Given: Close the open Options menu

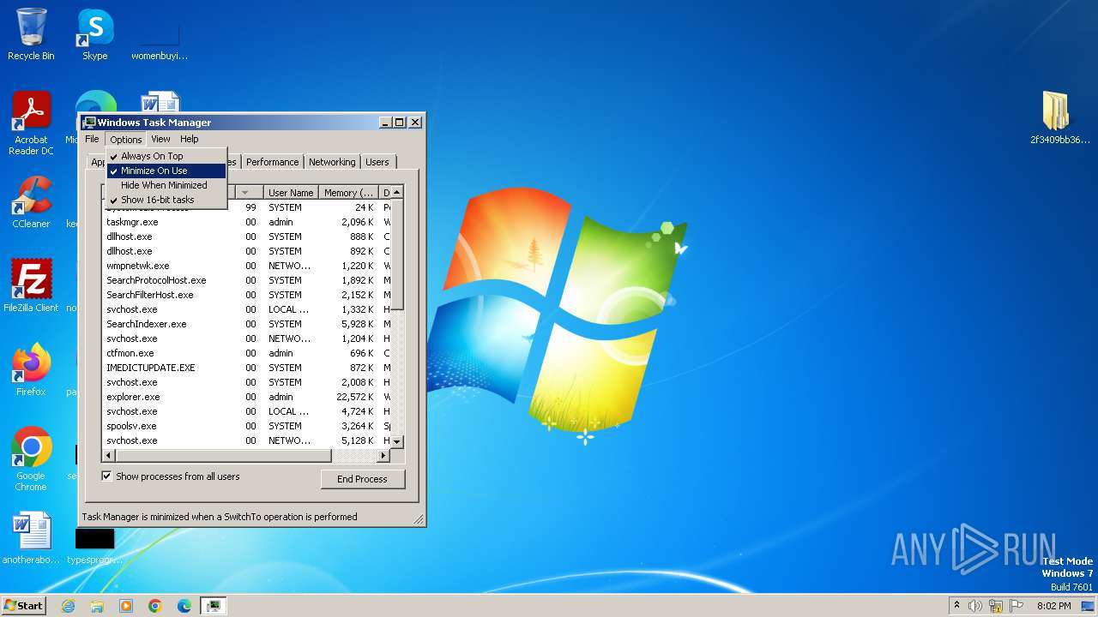Looking at the screenshot, I should click(x=126, y=139).
